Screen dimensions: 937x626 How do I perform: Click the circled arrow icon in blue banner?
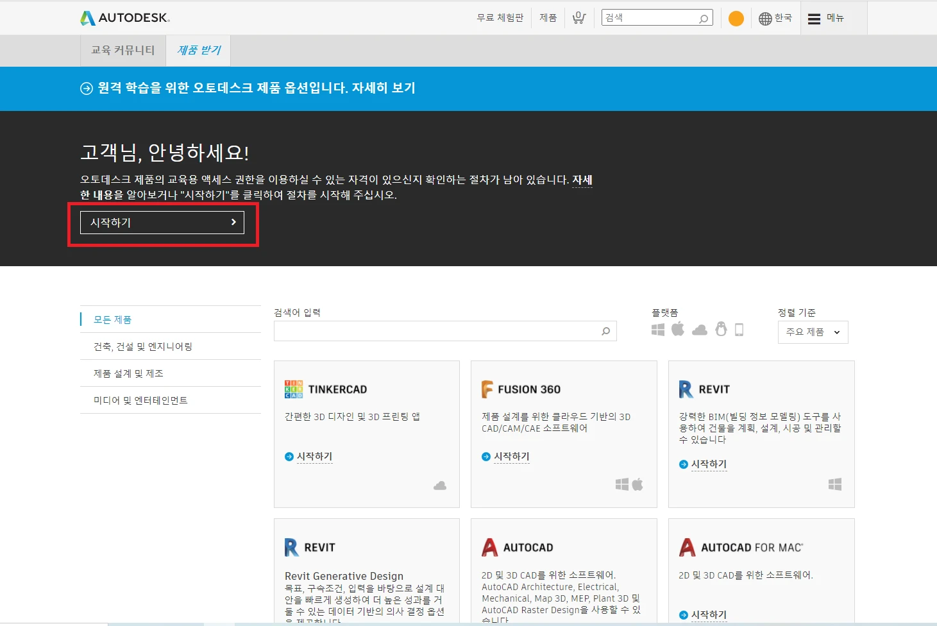87,89
